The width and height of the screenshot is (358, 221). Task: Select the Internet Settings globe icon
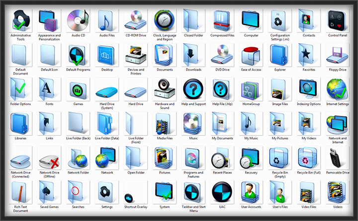tap(337, 89)
